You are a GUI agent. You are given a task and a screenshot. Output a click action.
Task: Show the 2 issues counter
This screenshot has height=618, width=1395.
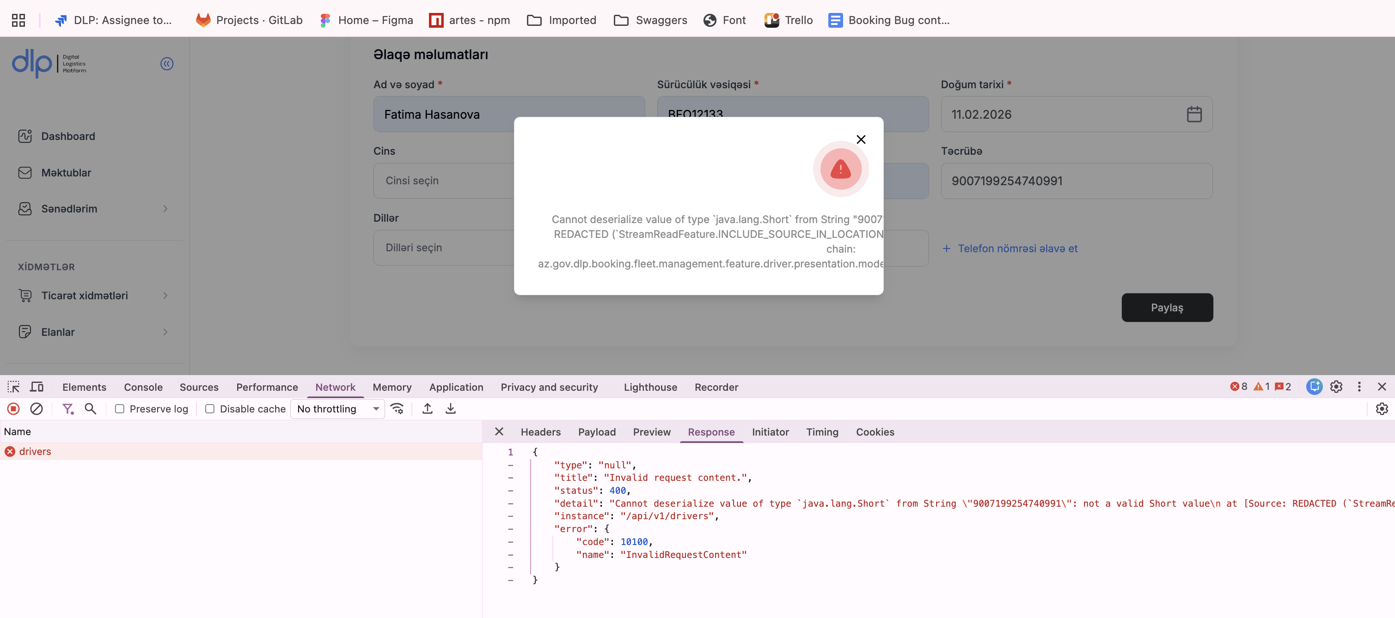pyautogui.click(x=1283, y=387)
